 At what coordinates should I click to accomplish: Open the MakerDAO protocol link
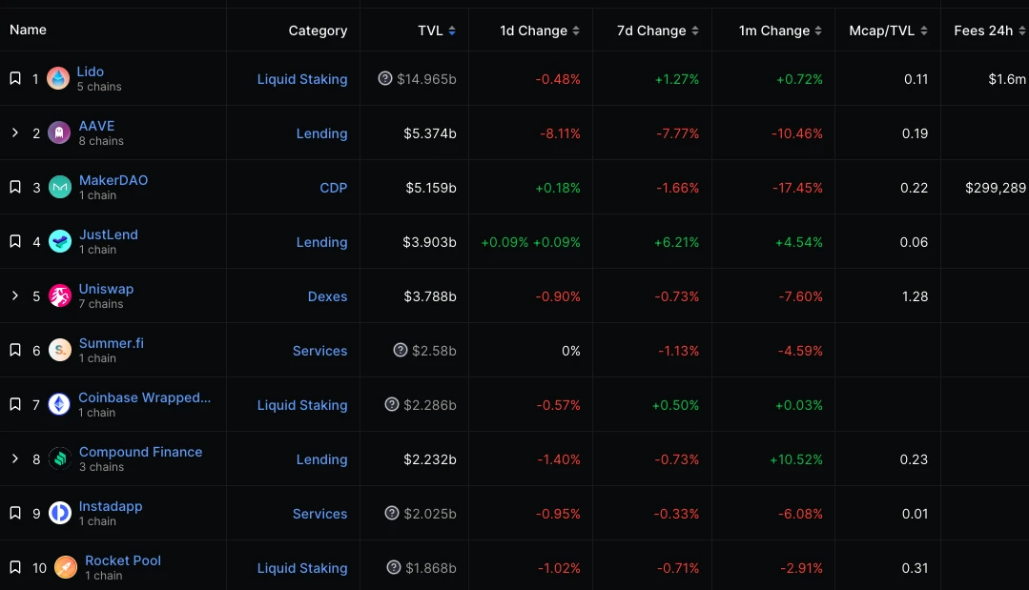pos(113,180)
